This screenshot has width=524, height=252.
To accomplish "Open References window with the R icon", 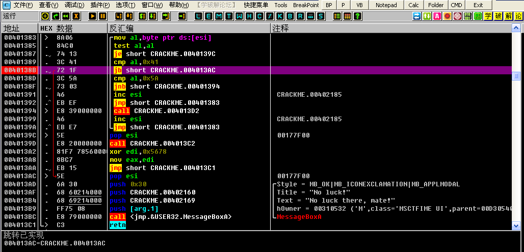I will (301, 16).
